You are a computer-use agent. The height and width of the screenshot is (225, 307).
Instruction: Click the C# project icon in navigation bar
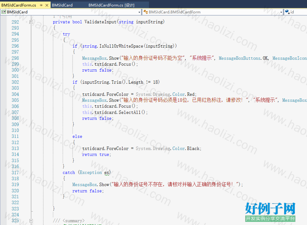(3, 12)
